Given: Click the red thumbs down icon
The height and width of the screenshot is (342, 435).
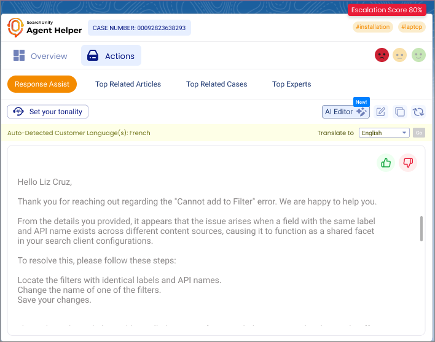Looking at the screenshot, I should pos(408,163).
